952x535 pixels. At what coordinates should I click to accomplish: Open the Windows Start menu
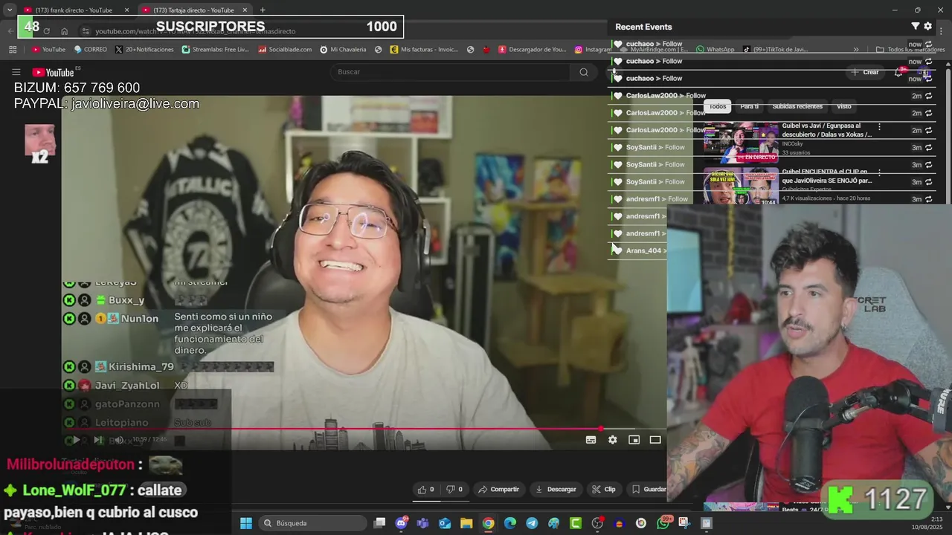click(x=246, y=523)
